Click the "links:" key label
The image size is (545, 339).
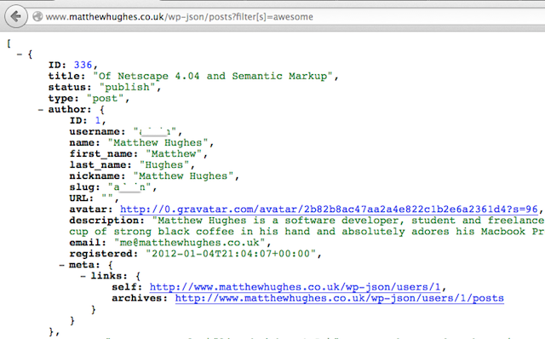pos(109,276)
